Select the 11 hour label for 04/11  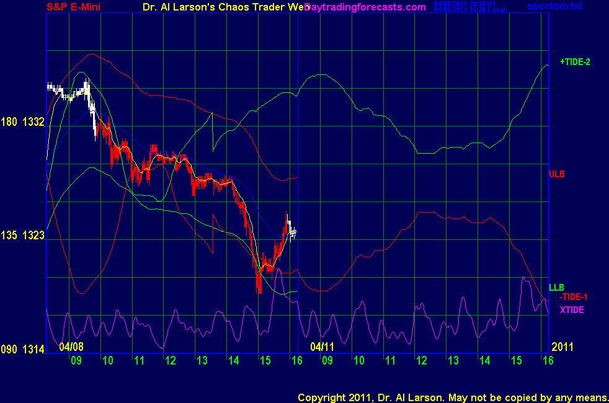tap(390, 361)
